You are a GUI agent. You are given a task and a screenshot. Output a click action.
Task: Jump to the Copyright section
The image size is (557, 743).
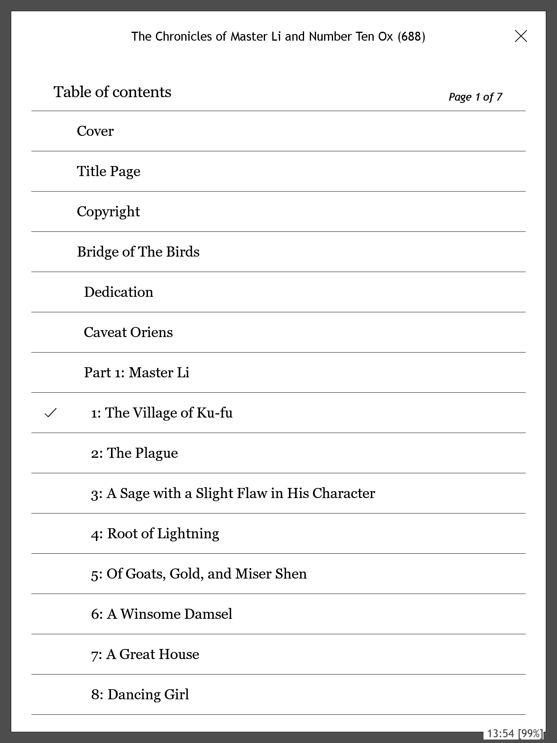pos(108,212)
